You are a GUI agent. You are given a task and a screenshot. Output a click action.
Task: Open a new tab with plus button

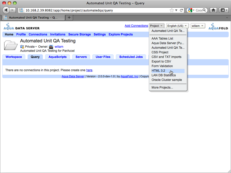[69, 18]
